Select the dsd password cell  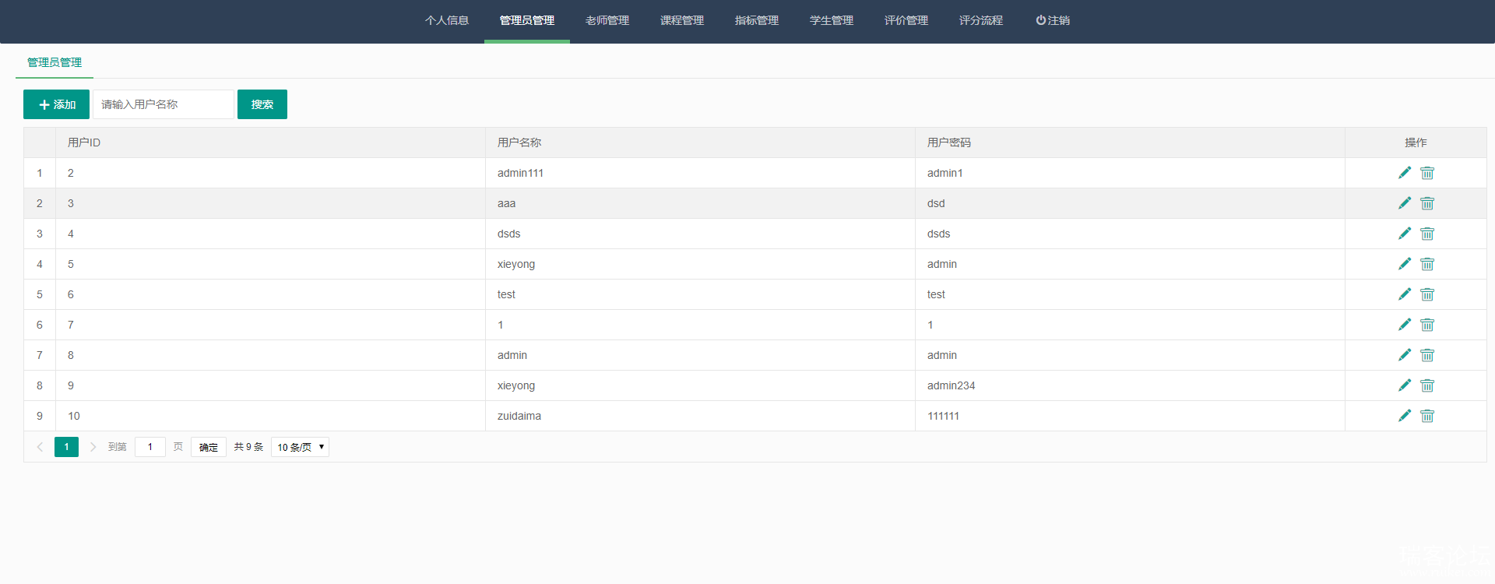[x=1130, y=203]
